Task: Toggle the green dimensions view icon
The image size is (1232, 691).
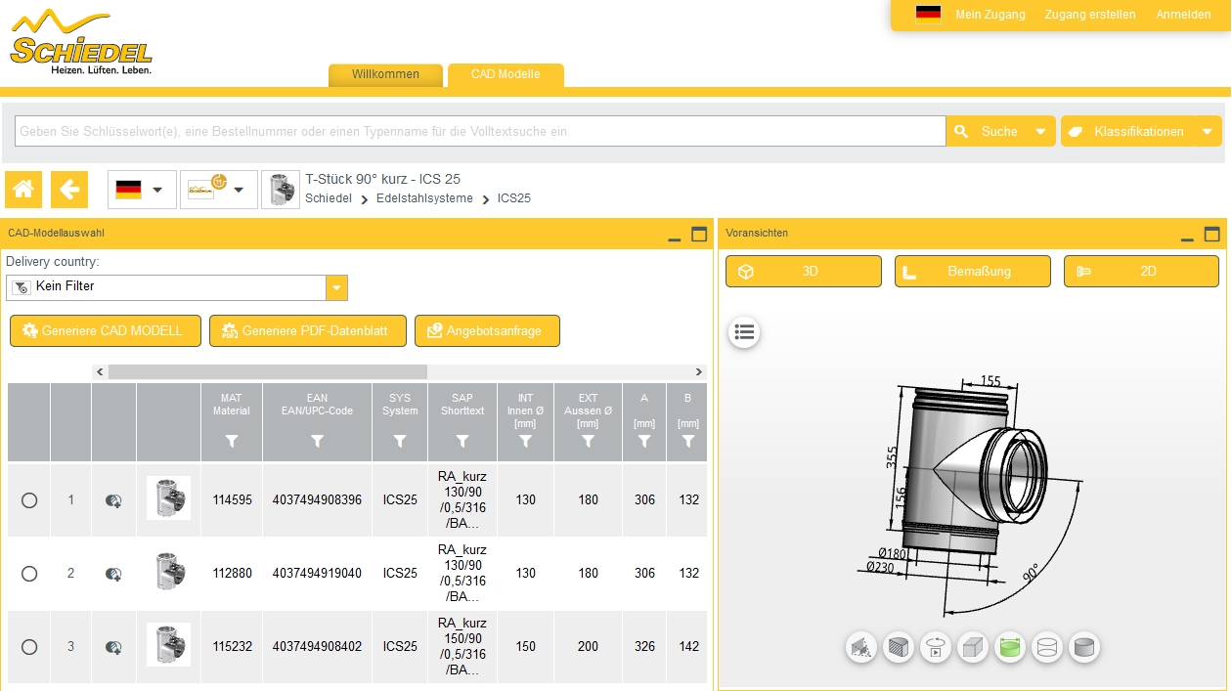Action: click(x=1010, y=647)
